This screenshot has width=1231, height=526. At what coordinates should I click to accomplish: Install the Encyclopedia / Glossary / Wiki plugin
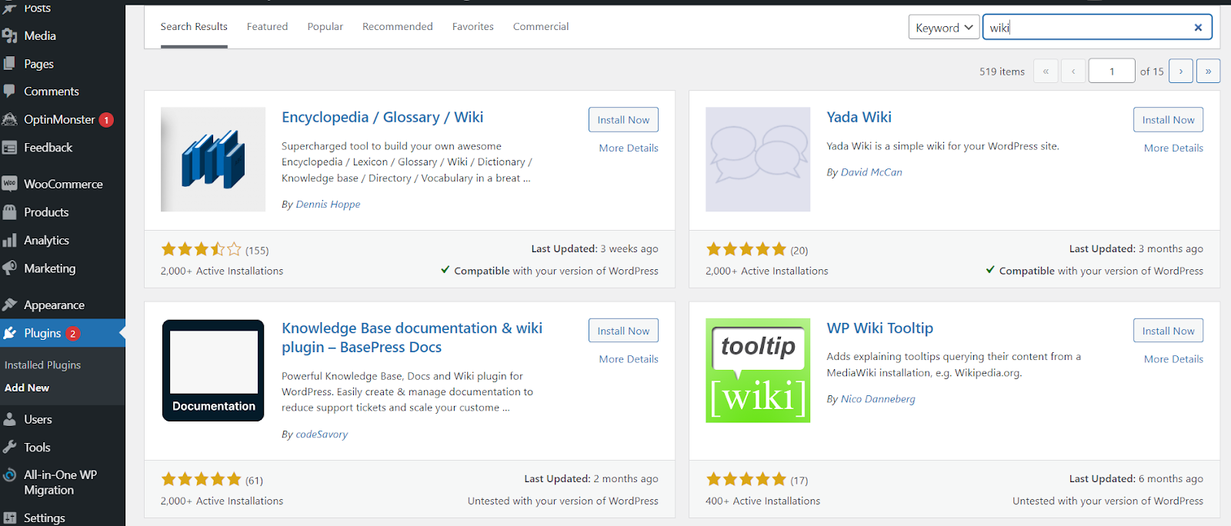coord(623,119)
